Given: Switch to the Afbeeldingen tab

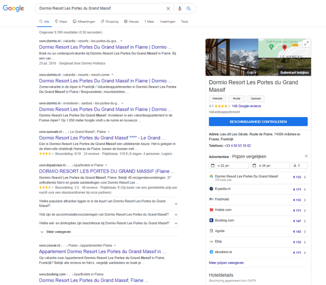Looking at the screenshot, I should [84, 22].
